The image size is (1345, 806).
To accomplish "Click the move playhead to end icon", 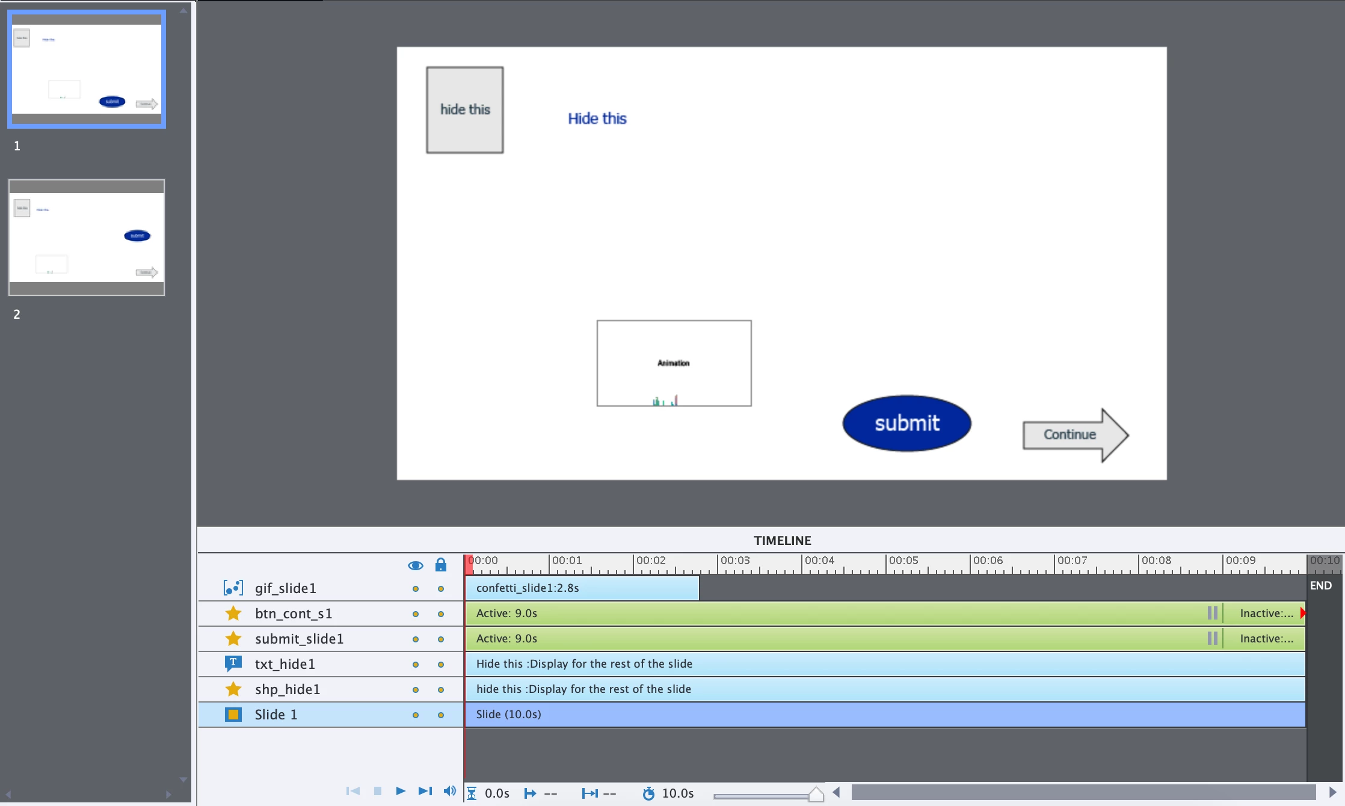I will pyautogui.click(x=425, y=791).
